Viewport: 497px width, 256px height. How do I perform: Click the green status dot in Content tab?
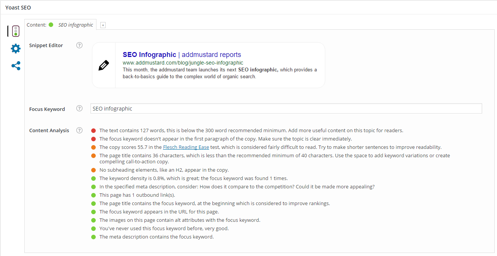point(51,25)
